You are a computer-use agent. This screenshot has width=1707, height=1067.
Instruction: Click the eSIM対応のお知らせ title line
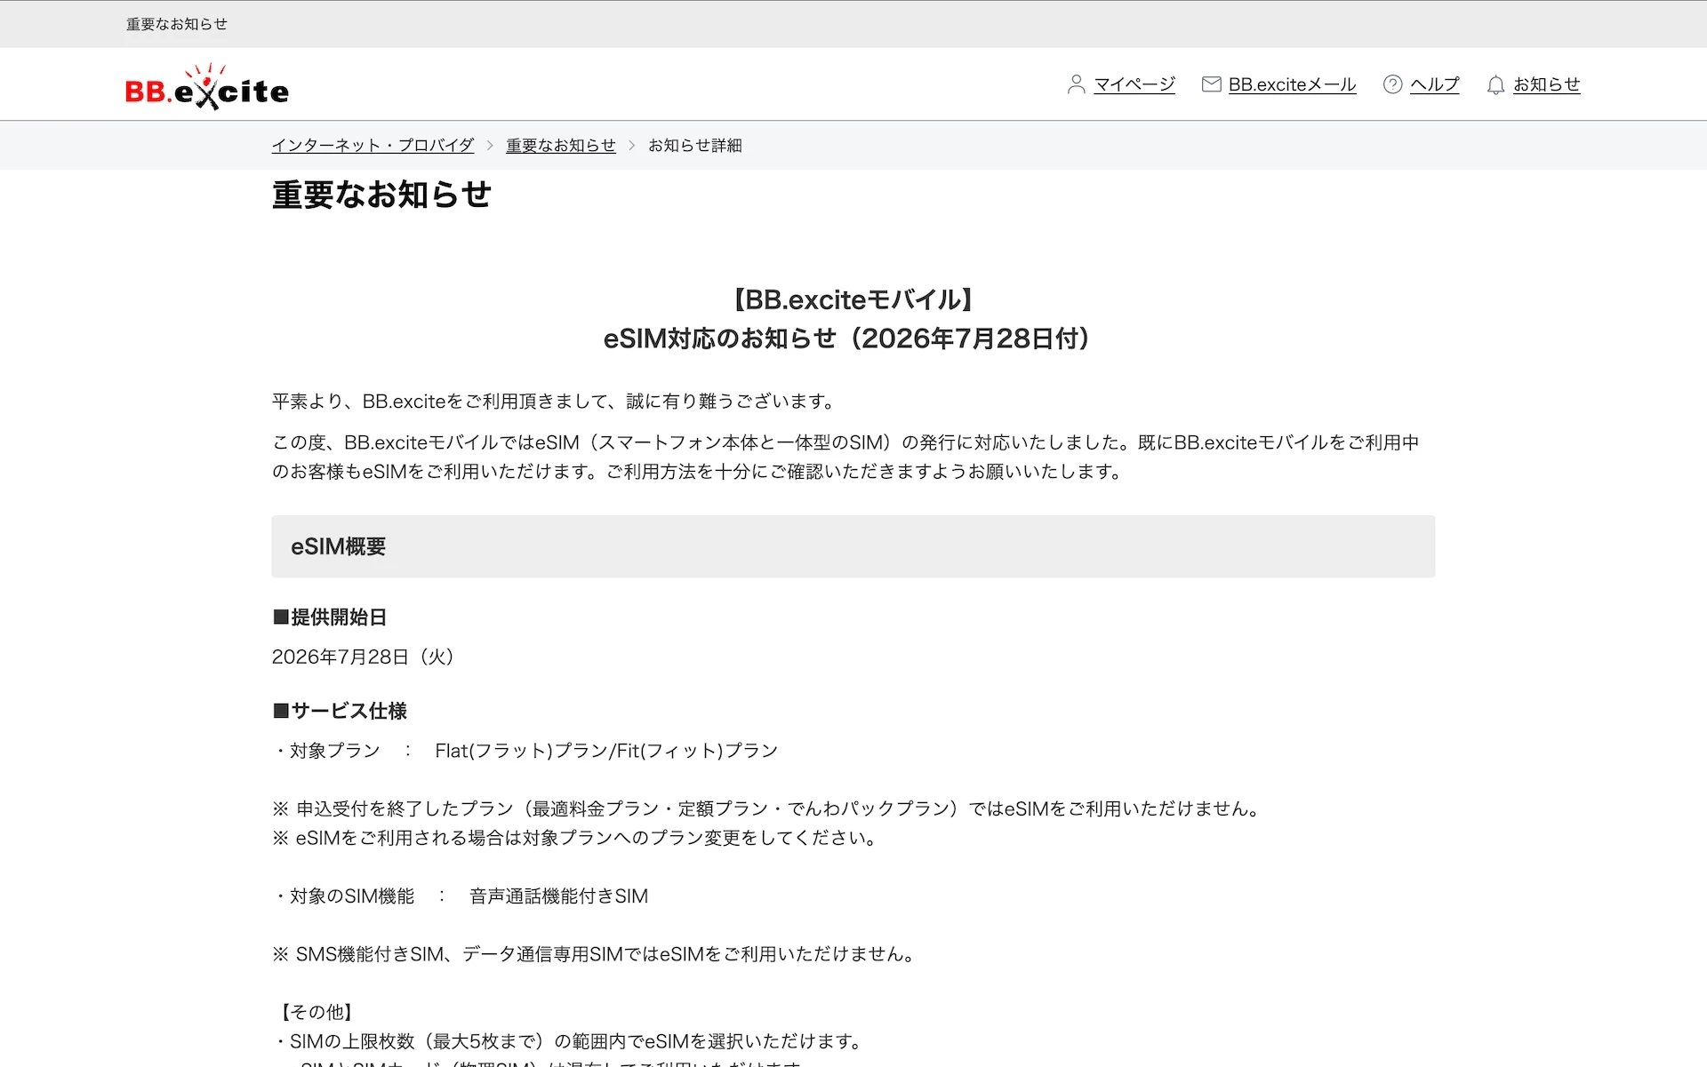click(847, 338)
